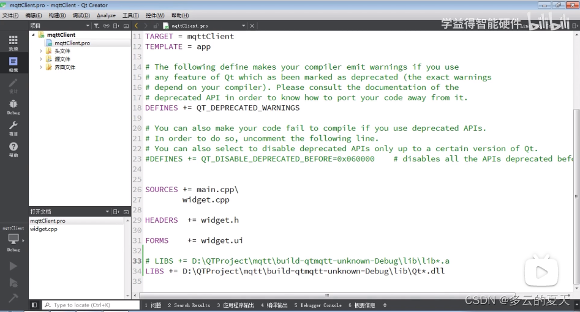The image size is (580, 312).
Task: Open the 文件(F) menu
Action: pos(10,15)
